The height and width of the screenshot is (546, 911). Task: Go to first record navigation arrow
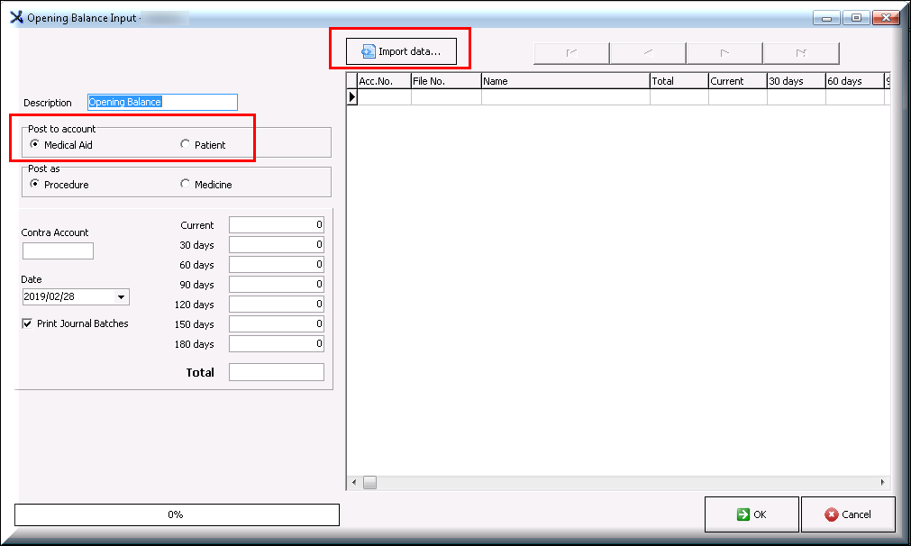(x=571, y=53)
